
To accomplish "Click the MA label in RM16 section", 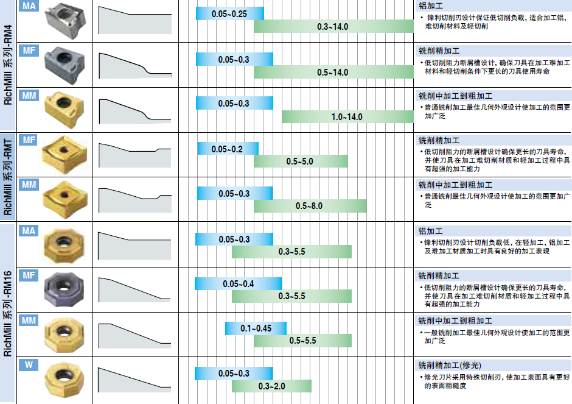I will point(29,230).
